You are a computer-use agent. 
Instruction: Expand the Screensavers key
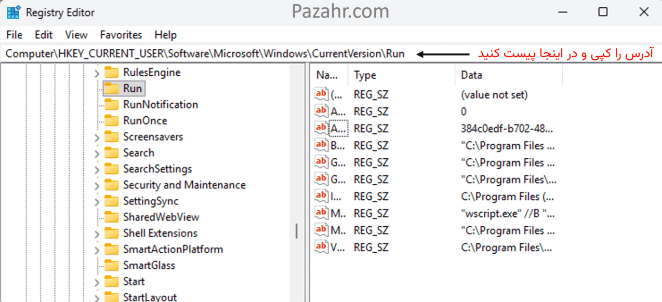point(97,138)
